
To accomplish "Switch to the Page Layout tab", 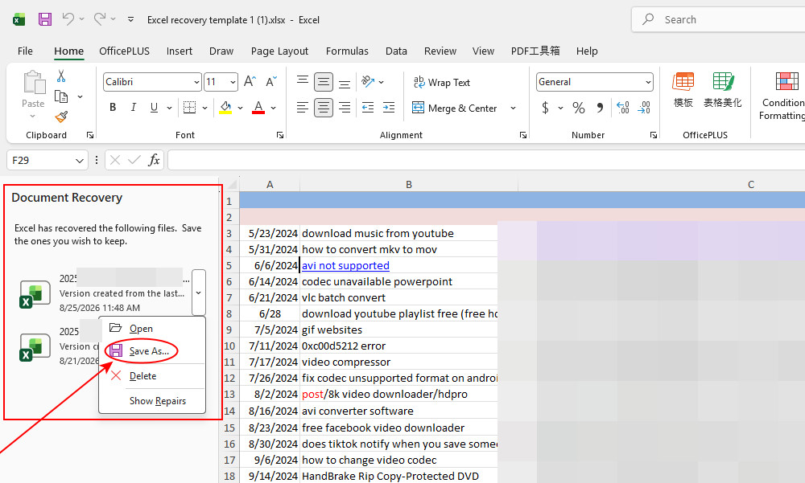I will click(x=279, y=51).
